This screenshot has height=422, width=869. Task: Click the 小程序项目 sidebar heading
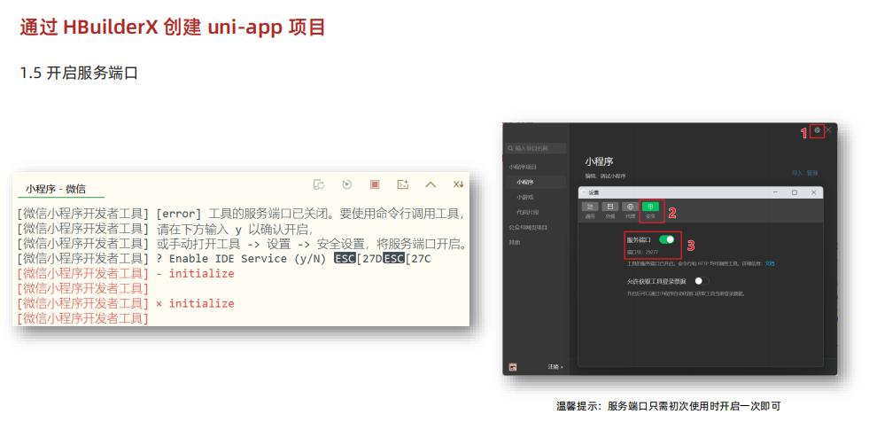tap(523, 167)
